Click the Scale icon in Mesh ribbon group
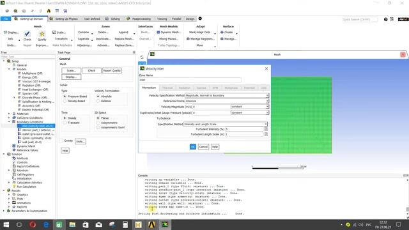This screenshot has width=409, height=230. click(54, 33)
